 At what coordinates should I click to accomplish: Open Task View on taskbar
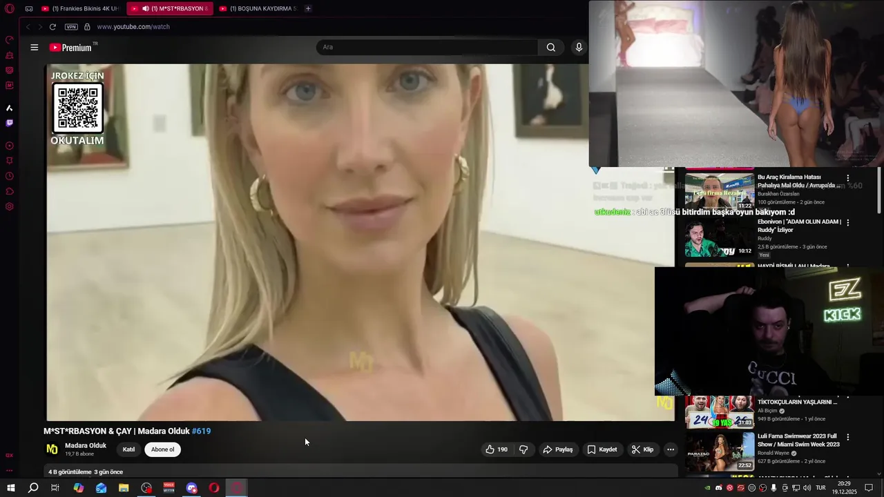point(55,488)
